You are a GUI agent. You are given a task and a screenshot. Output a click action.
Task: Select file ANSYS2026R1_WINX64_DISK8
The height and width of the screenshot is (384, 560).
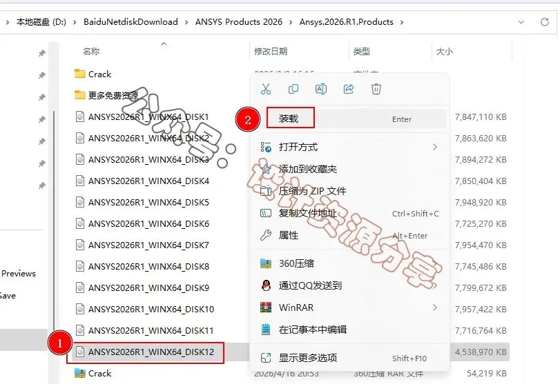(148, 267)
